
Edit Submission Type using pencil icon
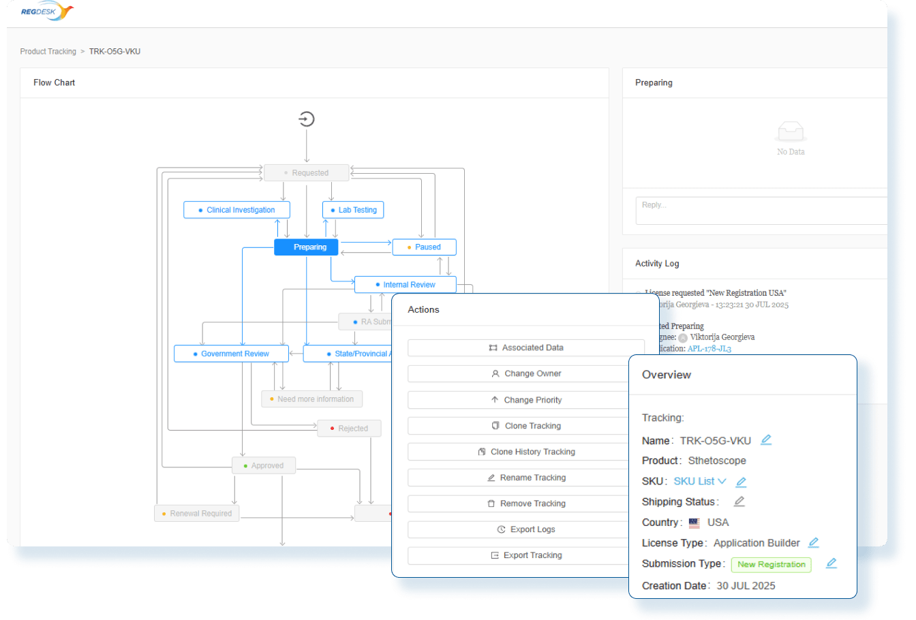click(831, 563)
